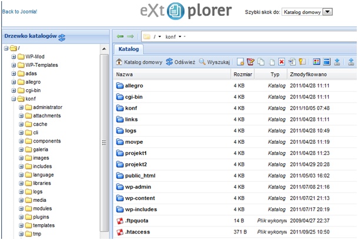This screenshot has height=240, width=358.
Task: Click the move (single blank page) icon
Action: 272,62
